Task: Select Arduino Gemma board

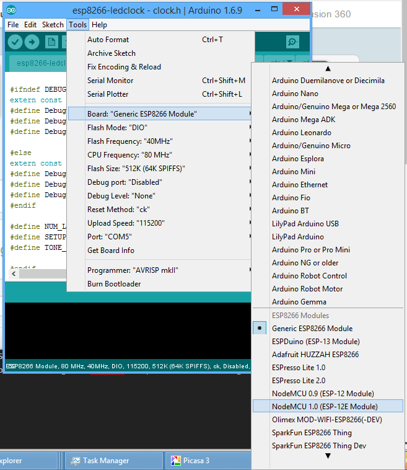Action: [x=328, y=302]
